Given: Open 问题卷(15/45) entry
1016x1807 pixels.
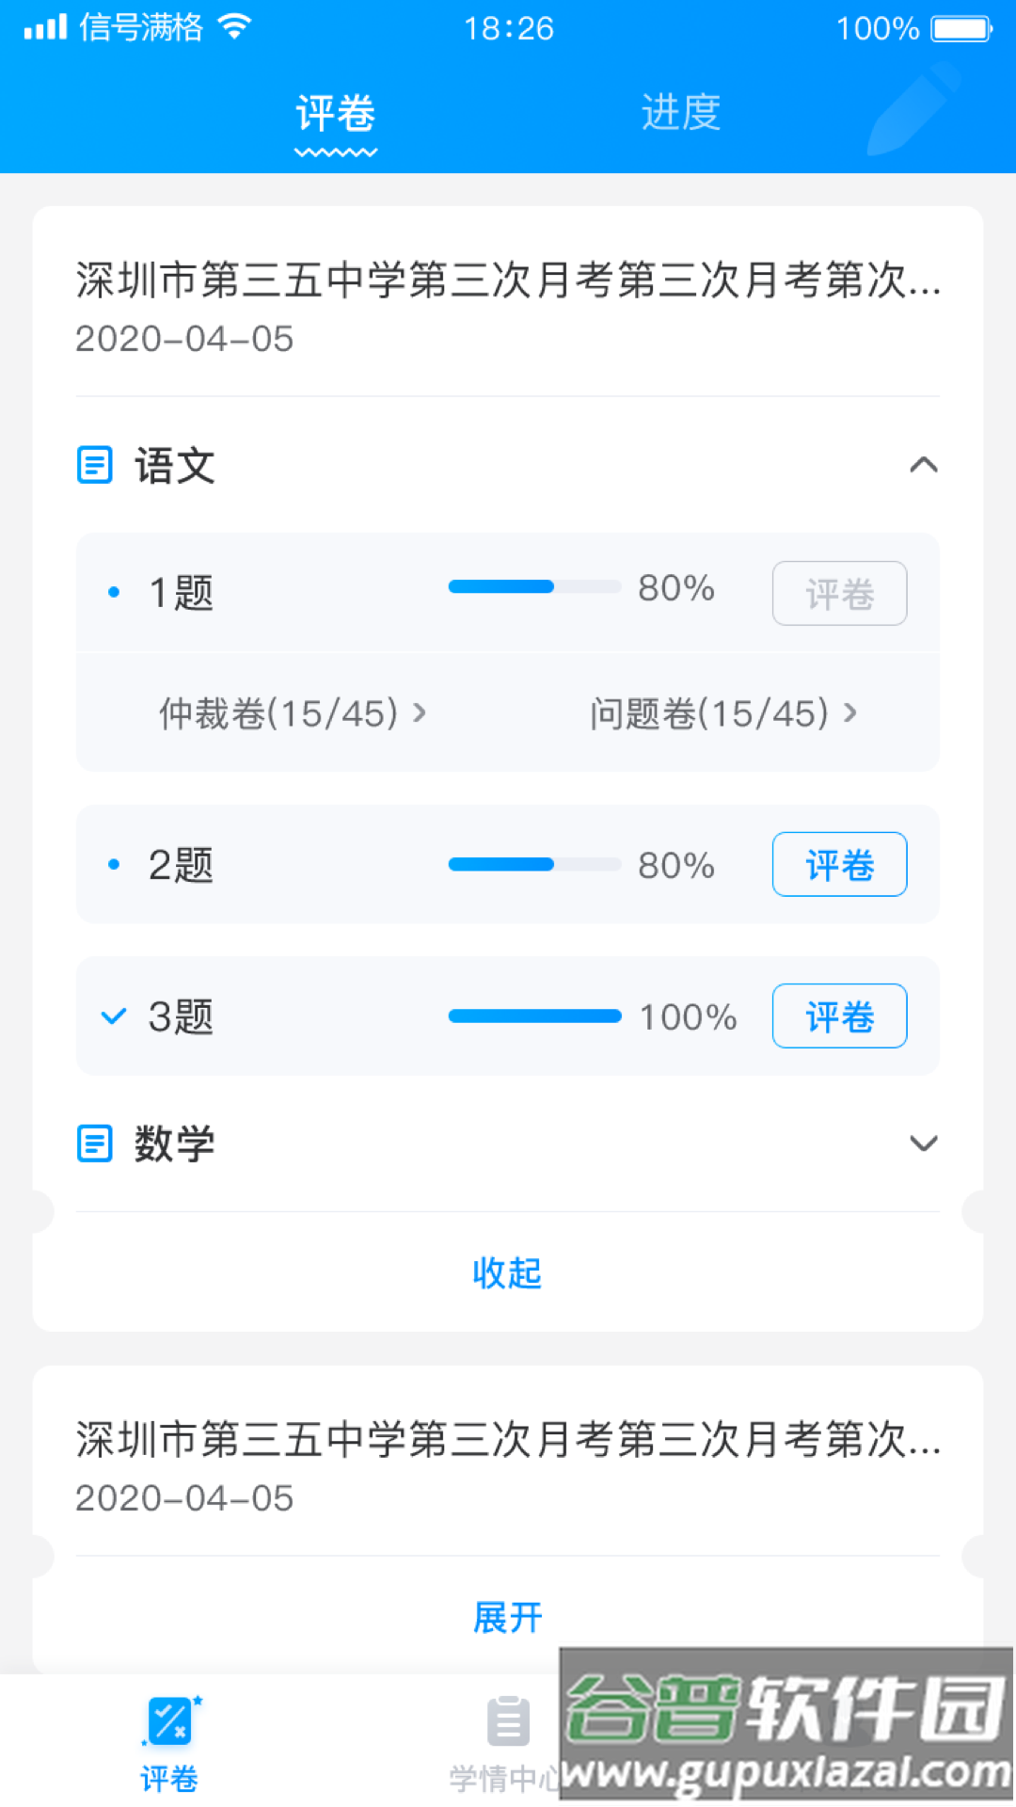Looking at the screenshot, I should [722, 713].
